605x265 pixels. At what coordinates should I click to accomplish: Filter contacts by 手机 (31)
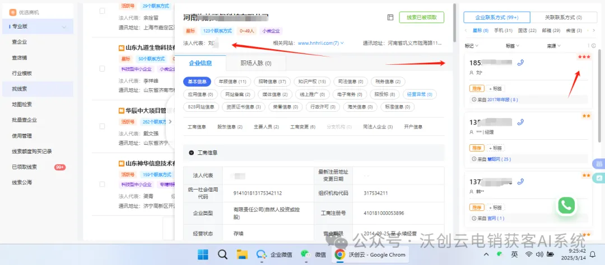503,30
